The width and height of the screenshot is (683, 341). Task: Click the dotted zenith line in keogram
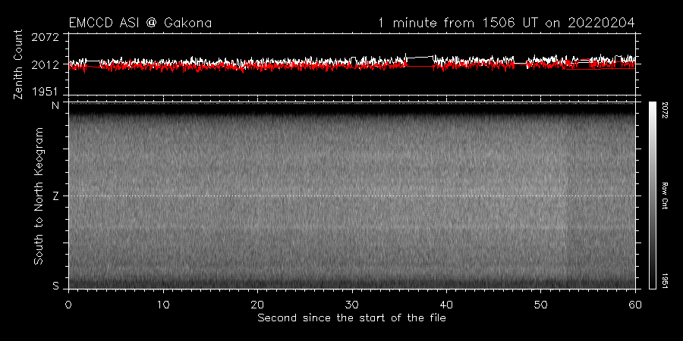click(x=351, y=196)
